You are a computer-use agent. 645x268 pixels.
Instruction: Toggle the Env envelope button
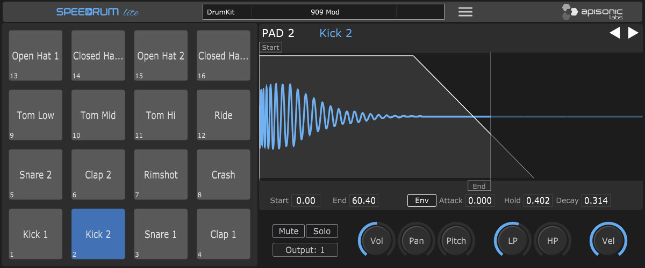pos(421,200)
